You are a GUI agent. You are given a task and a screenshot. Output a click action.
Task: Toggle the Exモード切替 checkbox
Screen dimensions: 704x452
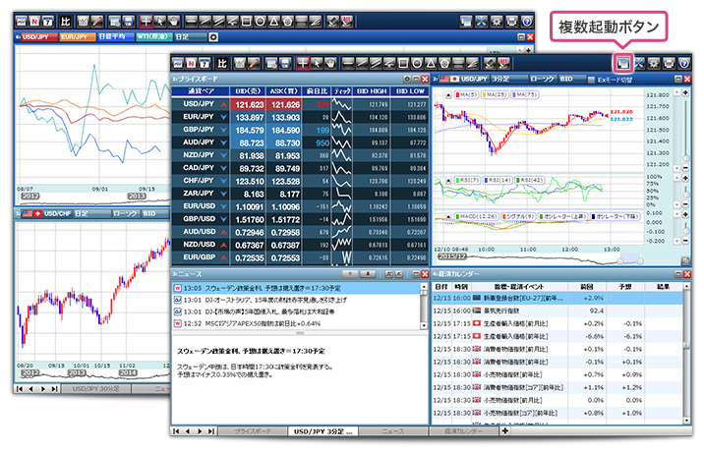pos(591,80)
